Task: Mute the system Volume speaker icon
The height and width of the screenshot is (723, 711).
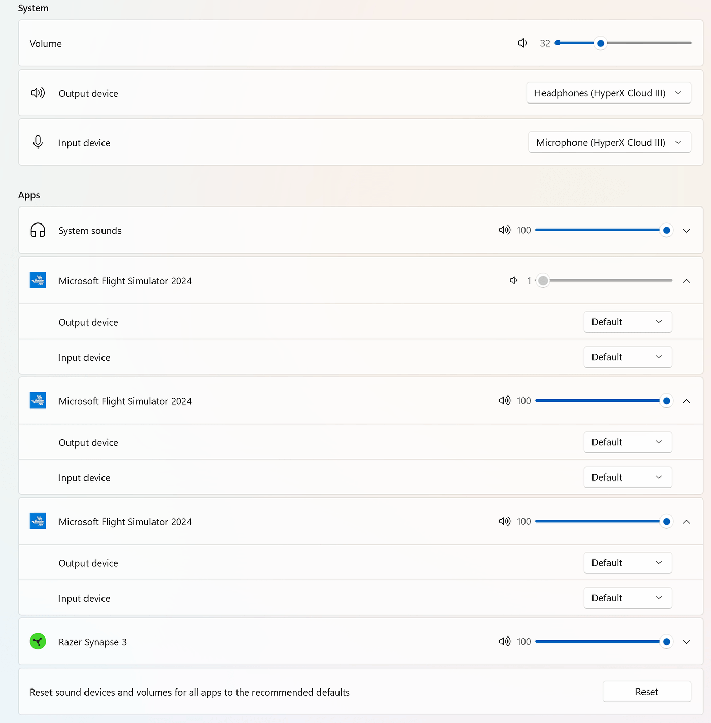Action: coord(522,43)
